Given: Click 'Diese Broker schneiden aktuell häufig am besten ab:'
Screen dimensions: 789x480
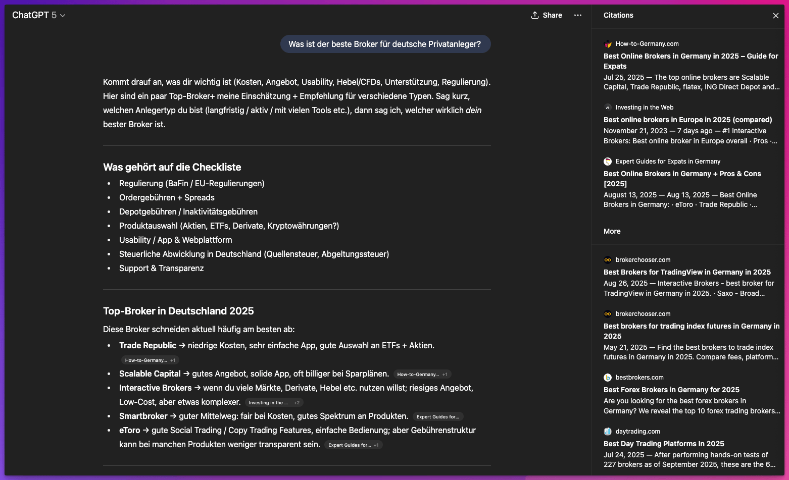Looking at the screenshot, I should (199, 330).
